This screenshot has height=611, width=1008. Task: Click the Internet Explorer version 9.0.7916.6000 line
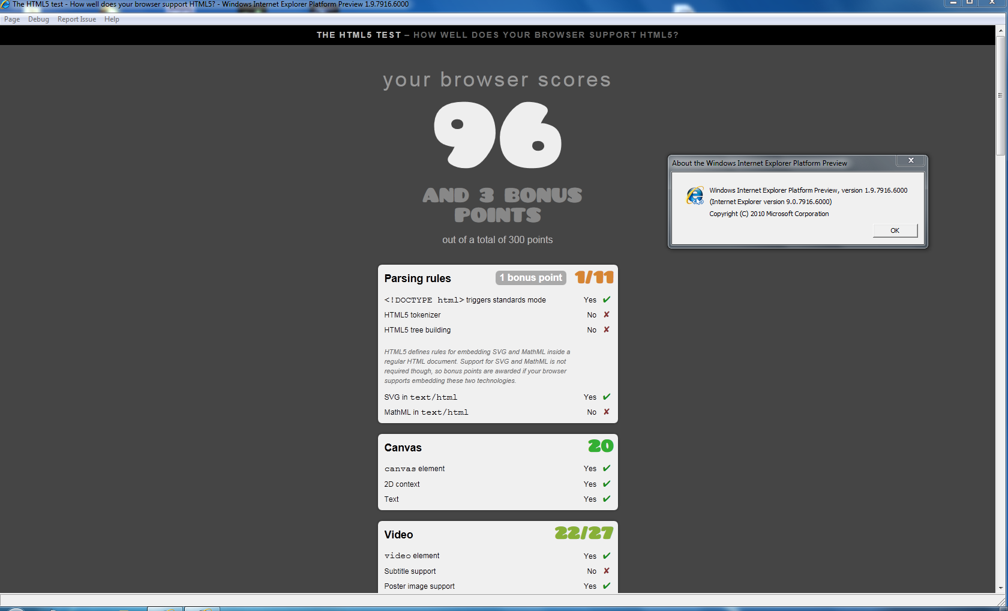pyautogui.click(x=770, y=202)
